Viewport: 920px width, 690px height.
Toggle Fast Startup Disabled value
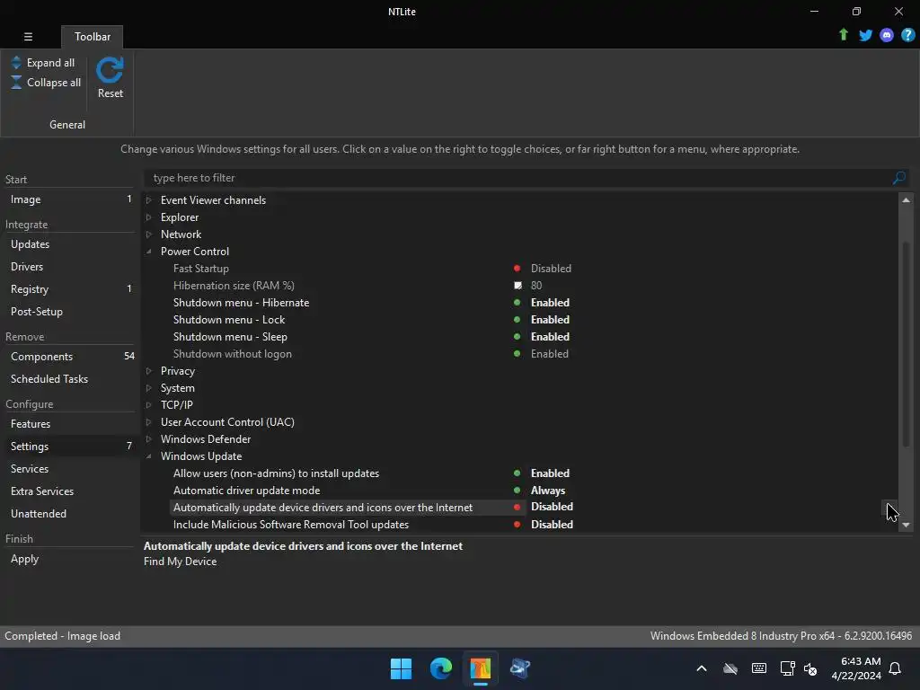(551, 268)
